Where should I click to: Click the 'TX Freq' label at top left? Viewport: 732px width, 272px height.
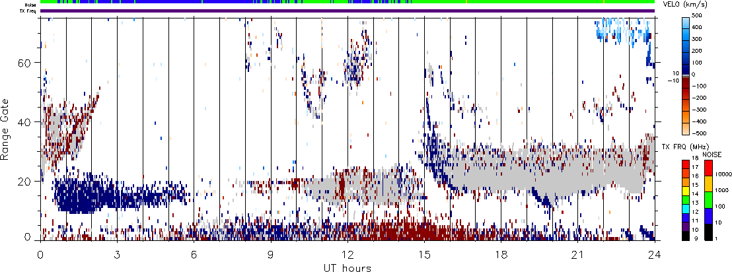[x=29, y=11]
